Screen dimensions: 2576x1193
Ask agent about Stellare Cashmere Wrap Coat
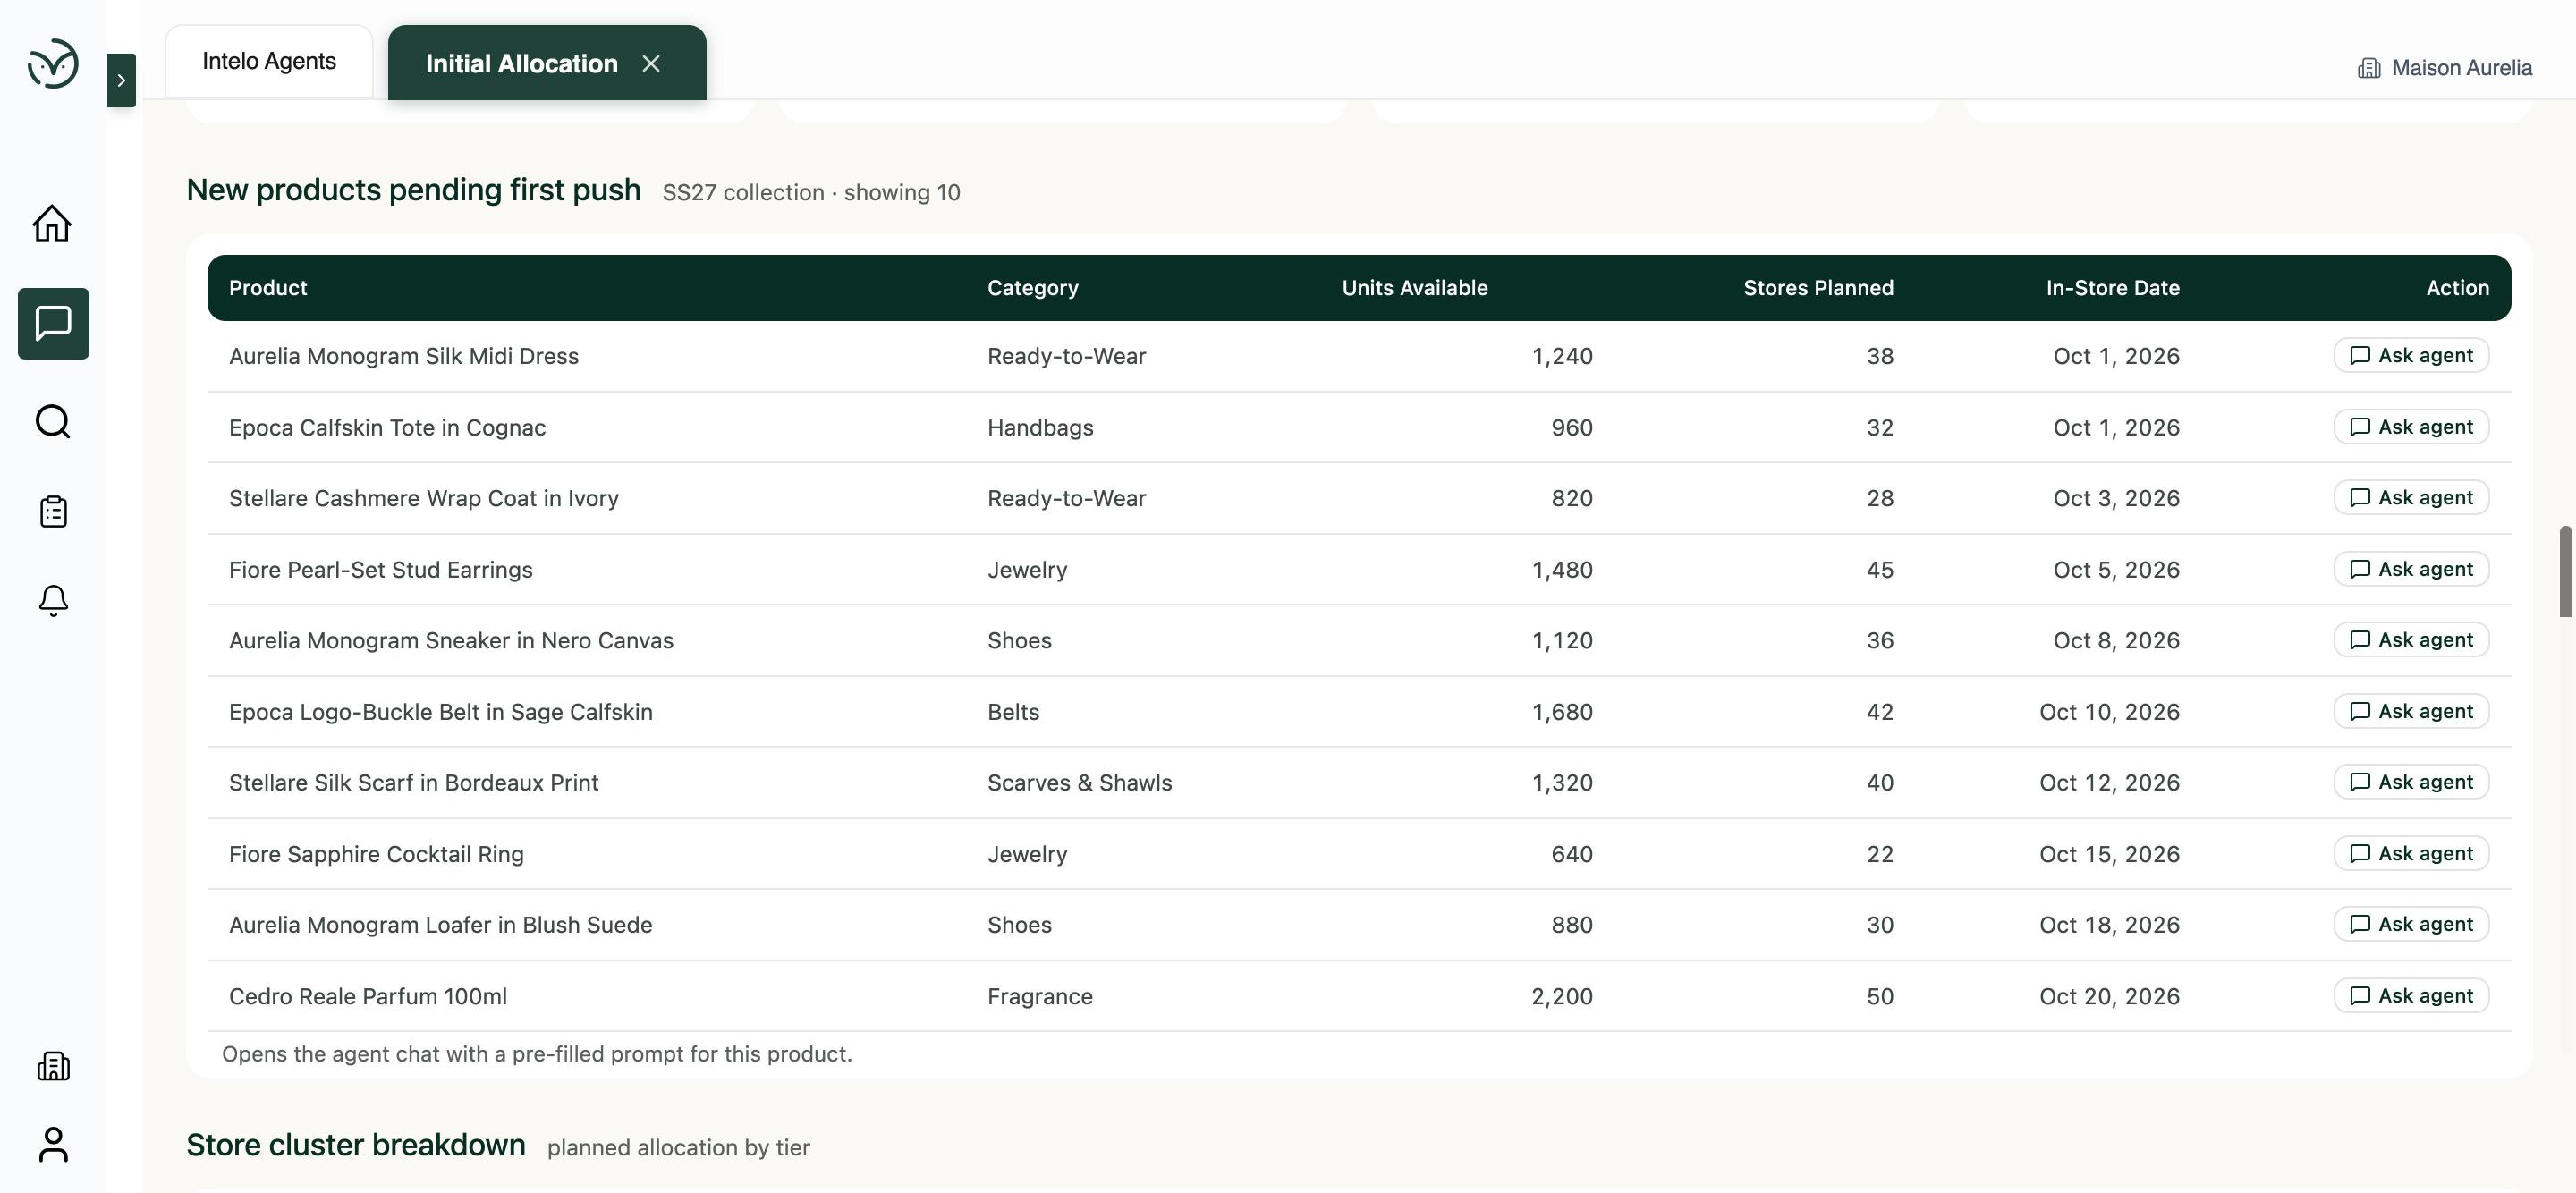(x=2411, y=498)
